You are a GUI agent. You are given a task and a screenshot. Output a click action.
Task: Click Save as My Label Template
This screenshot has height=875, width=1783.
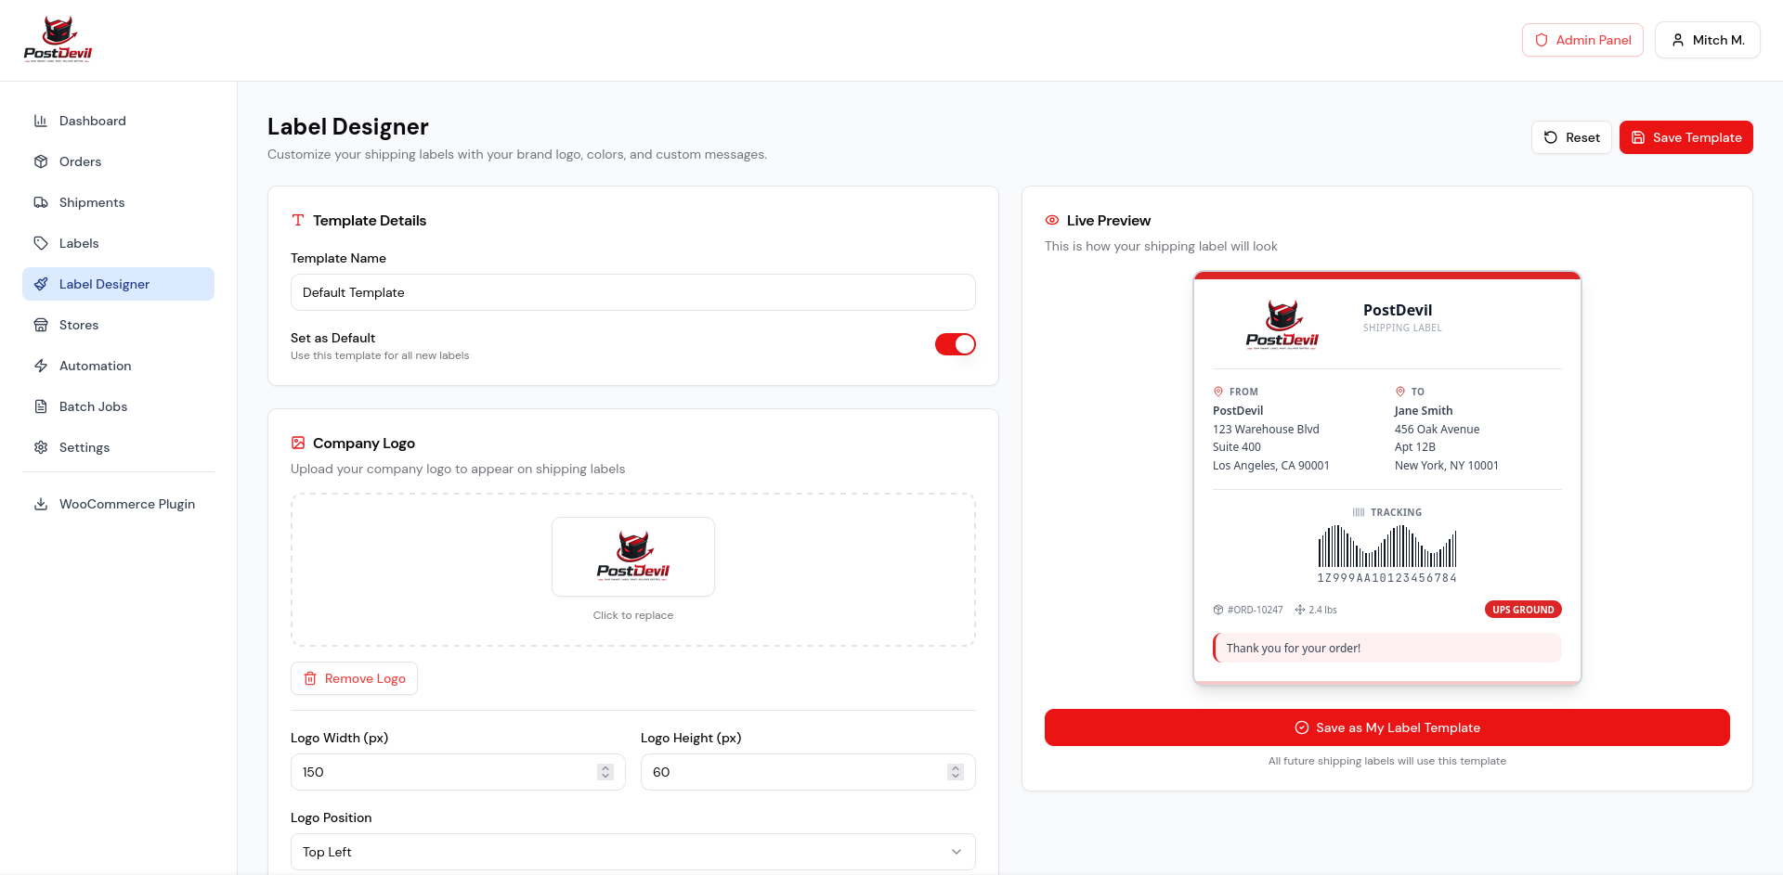pyautogui.click(x=1387, y=727)
